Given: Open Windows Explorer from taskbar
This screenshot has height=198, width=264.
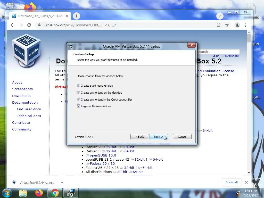Looking at the screenshot, I should pyautogui.click(x=23, y=193).
